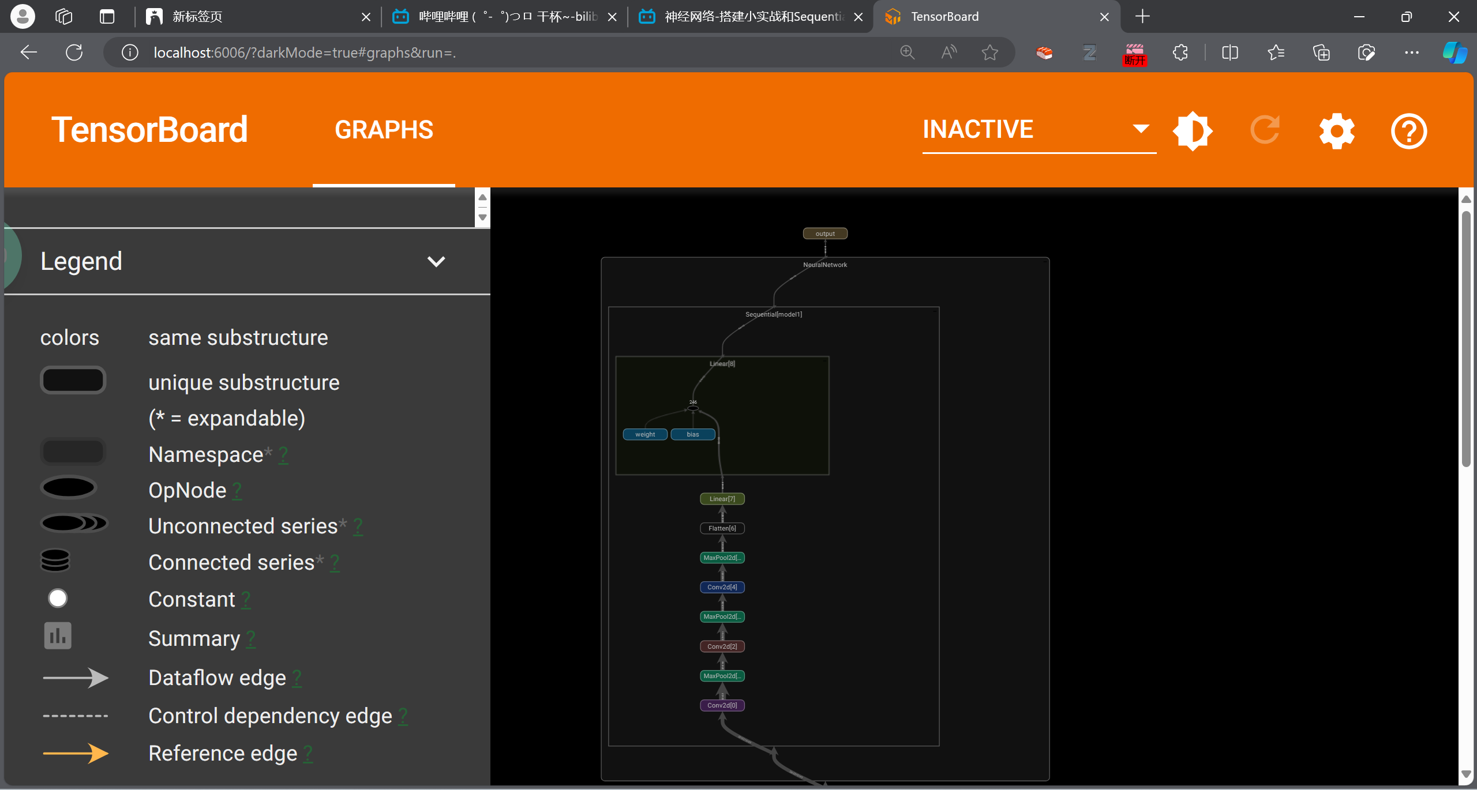Open collections icon
The width and height of the screenshot is (1477, 790).
point(1321,52)
